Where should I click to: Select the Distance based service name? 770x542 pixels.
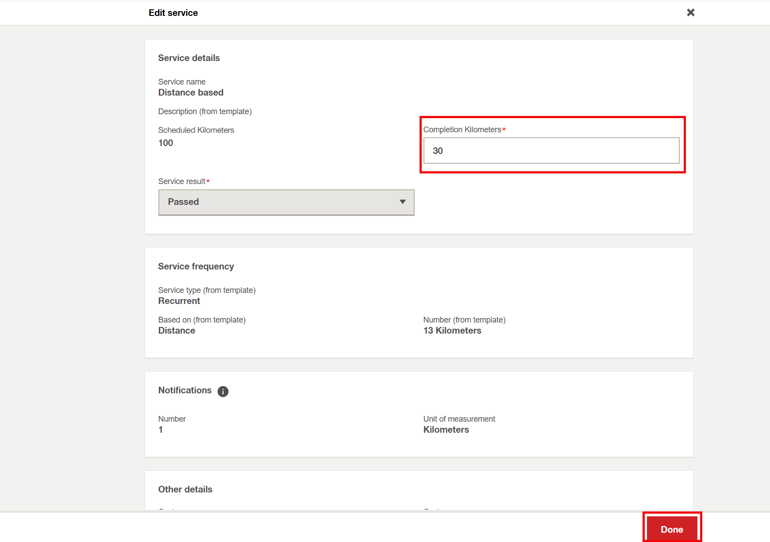pos(191,92)
